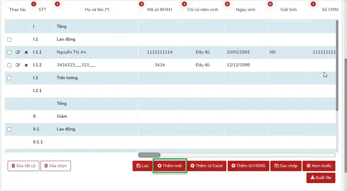This screenshot has height=191, width=347.
Task: Click the BHXH code 1111111114
Action: [160, 52]
